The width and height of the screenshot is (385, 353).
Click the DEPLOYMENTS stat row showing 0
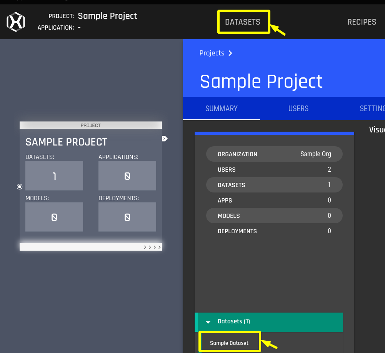pyautogui.click(x=274, y=231)
